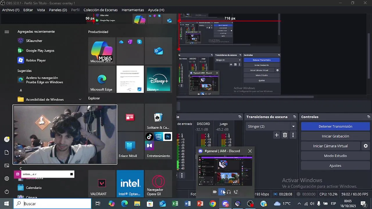Image resolution: width=372 pixels, height=209 pixels.
Task: Click Modo Estudio button
Action: click(335, 156)
